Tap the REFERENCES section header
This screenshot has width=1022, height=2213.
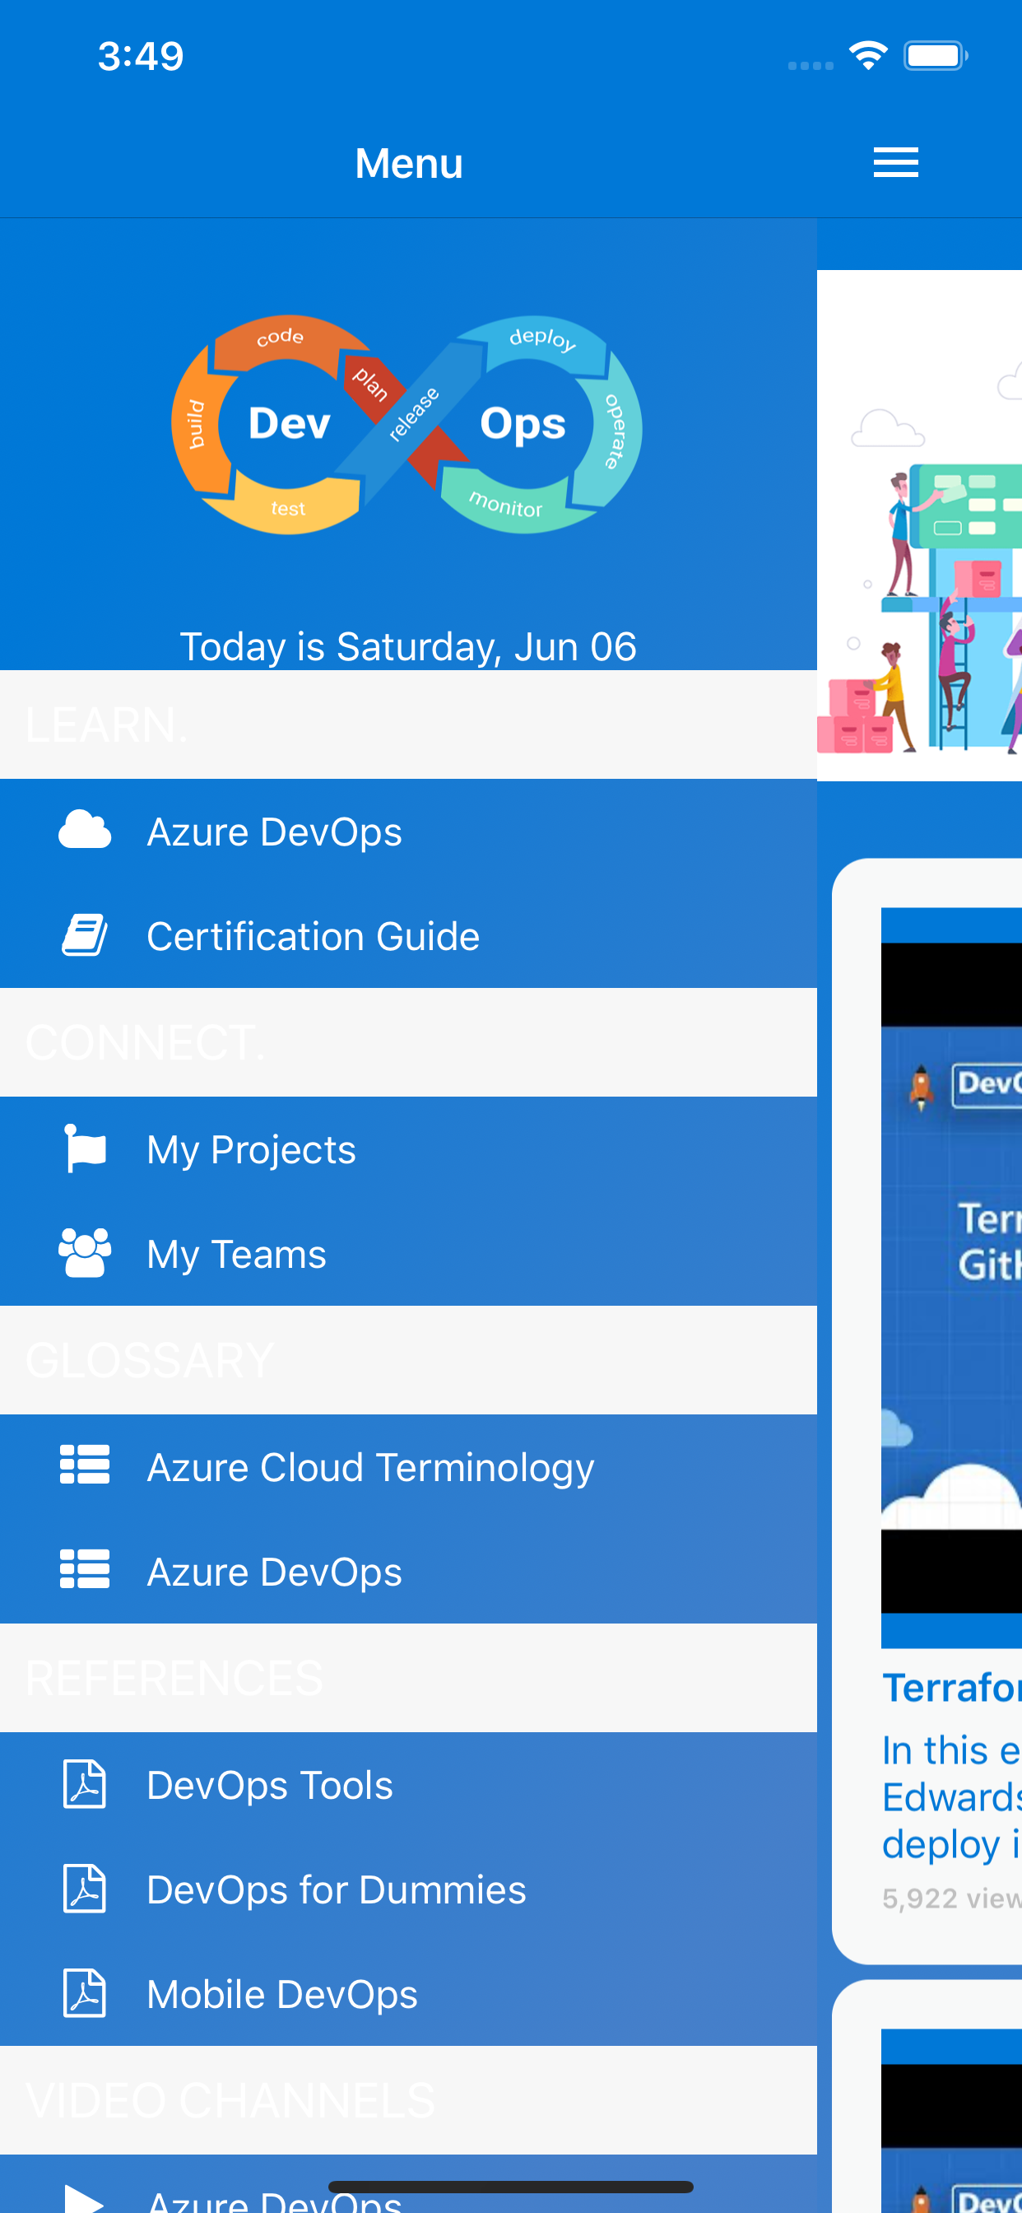click(x=408, y=1678)
